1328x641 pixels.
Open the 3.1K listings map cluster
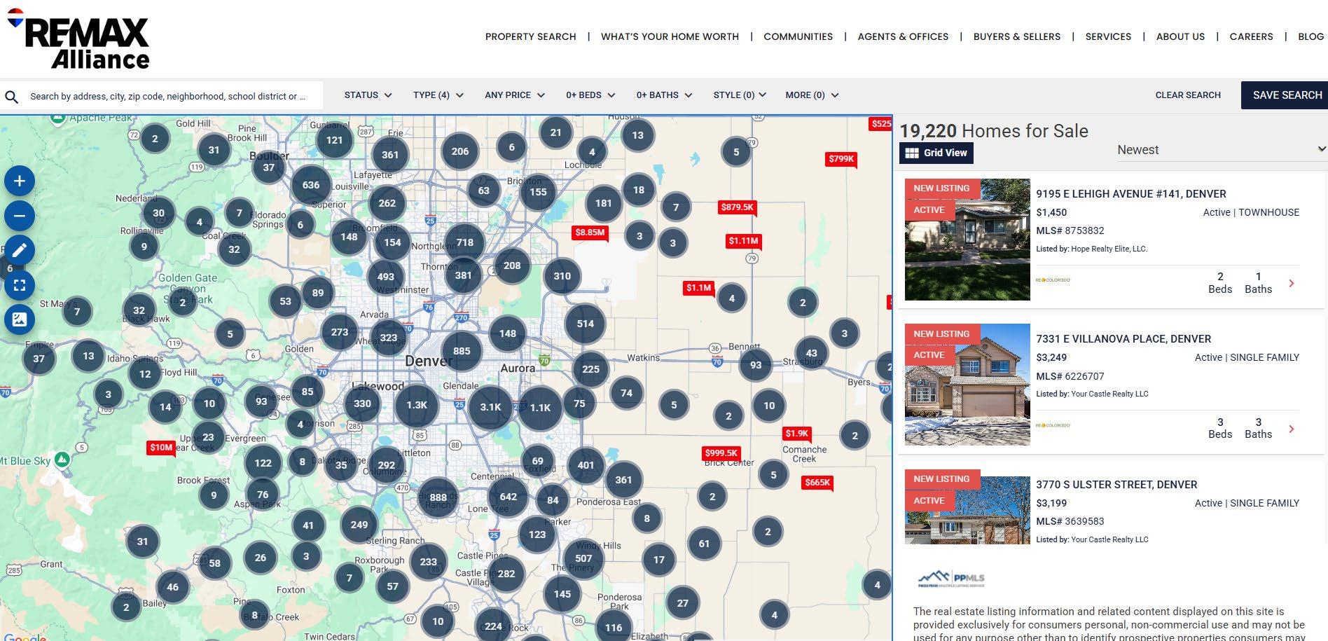click(x=490, y=407)
